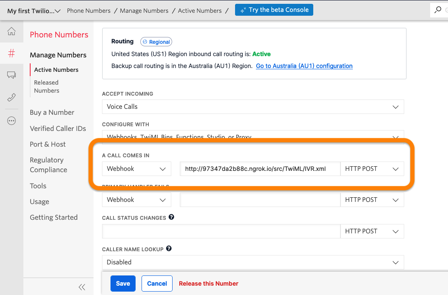Open Phone Numbers sidebar heading

click(x=59, y=34)
